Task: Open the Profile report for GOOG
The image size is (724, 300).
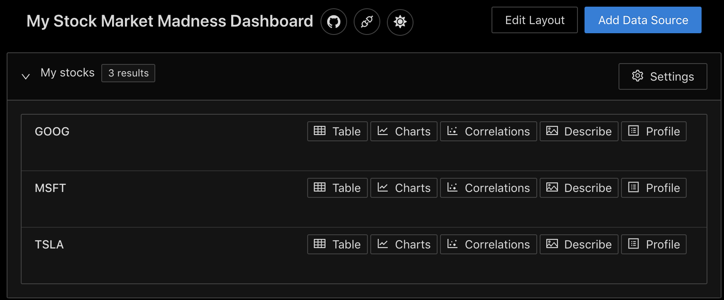Action: [653, 131]
